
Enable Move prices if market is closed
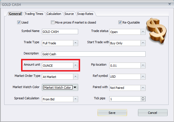(53, 22)
